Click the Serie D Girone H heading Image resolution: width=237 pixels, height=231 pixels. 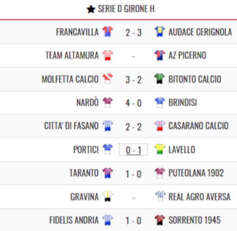tap(126, 9)
